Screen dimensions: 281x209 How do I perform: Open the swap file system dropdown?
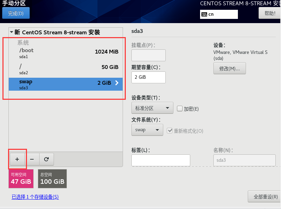[147, 130]
